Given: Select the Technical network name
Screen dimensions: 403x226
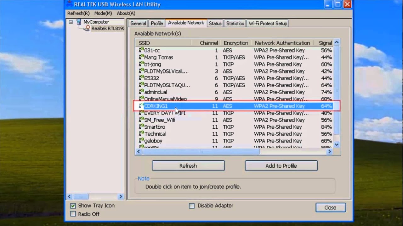Looking at the screenshot, I should click(155, 134).
